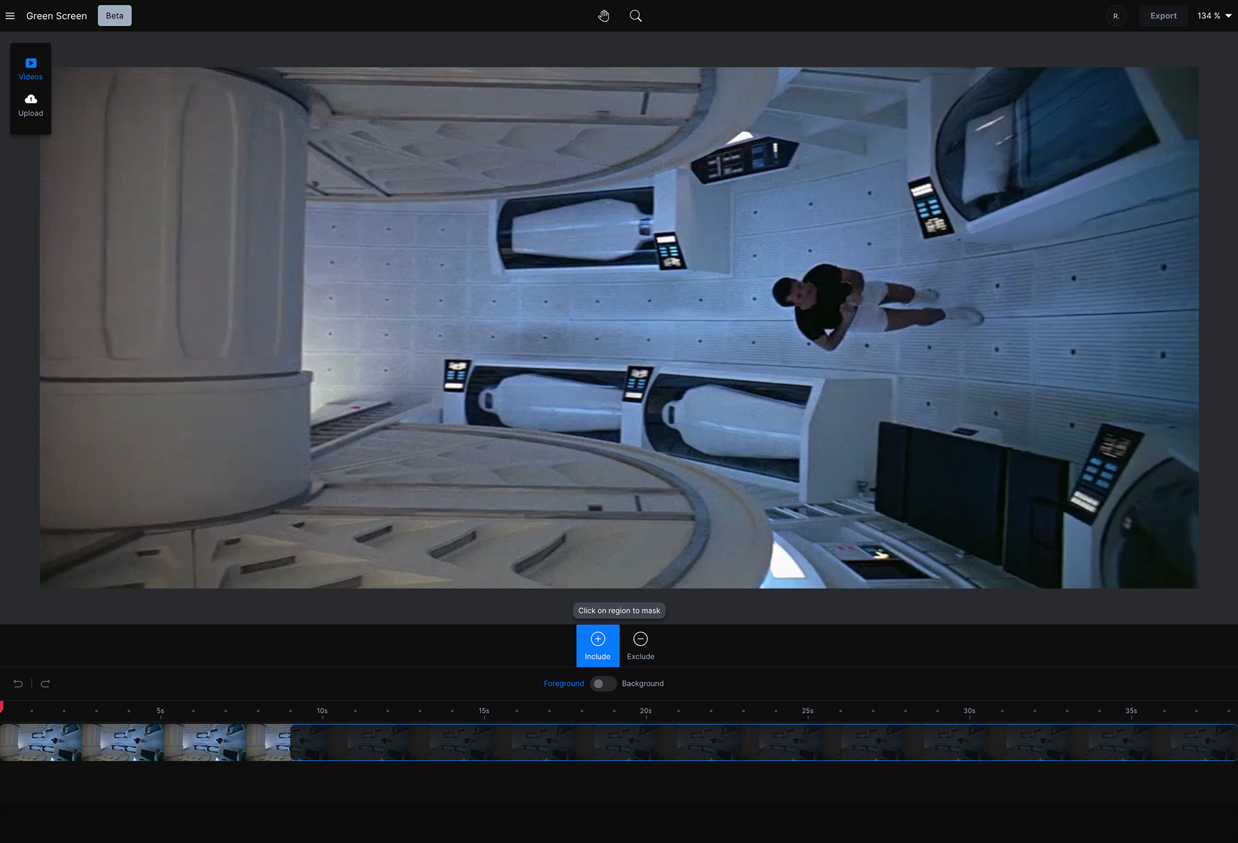Jump to the 20s timeline mark
The height and width of the screenshot is (843, 1238).
pyautogui.click(x=646, y=711)
